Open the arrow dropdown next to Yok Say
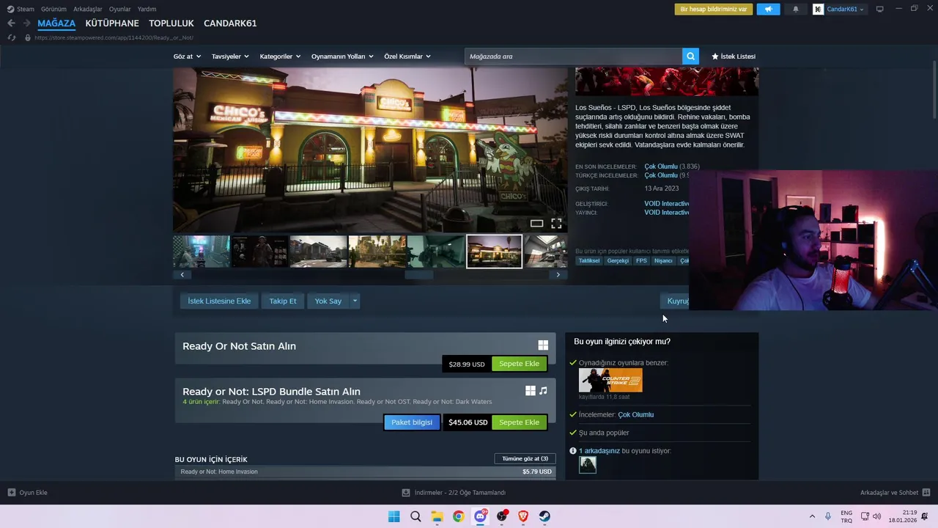Viewport: 938px width, 528px height. click(355, 301)
